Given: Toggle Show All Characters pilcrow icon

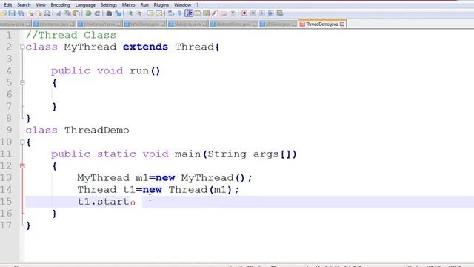Looking at the screenshot, I should click(x=179, y=13).
